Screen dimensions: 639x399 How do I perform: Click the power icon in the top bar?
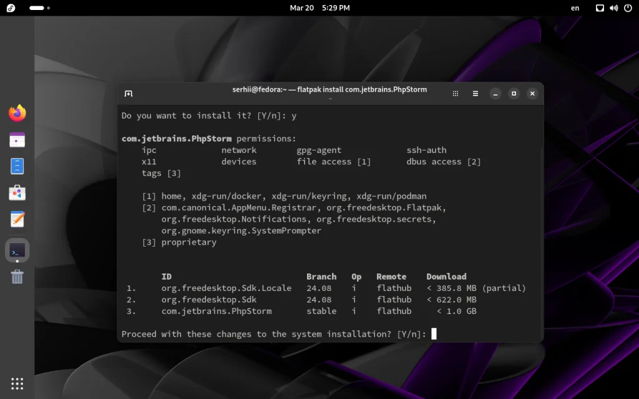[629, 8]
